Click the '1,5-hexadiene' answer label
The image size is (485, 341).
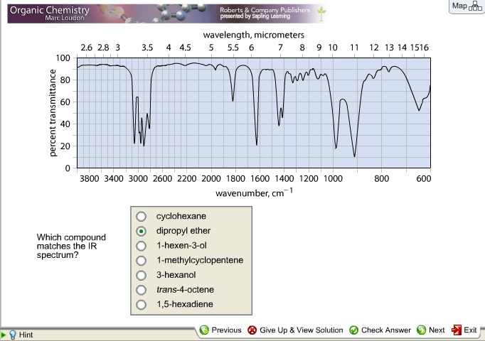[185, 304]
